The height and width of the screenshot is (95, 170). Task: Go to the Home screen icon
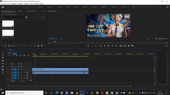[x=3, y=7]
